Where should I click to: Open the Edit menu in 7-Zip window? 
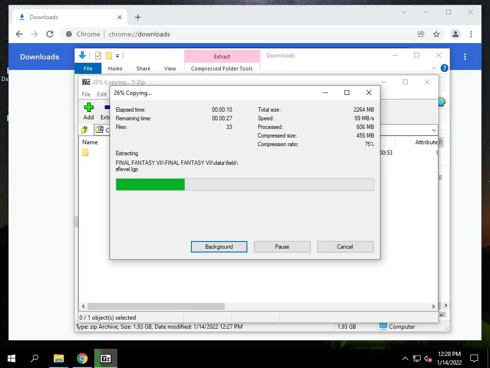[101, 94]
